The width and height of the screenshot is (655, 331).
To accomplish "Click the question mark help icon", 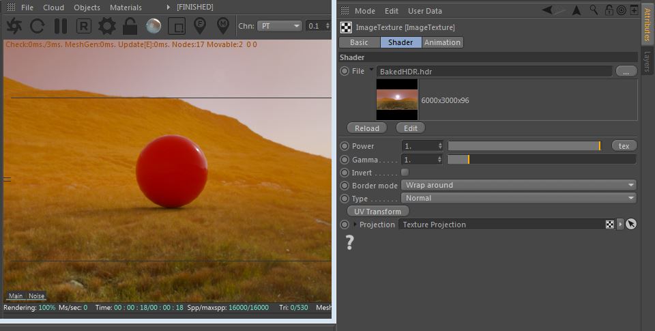I will point(349,242).
